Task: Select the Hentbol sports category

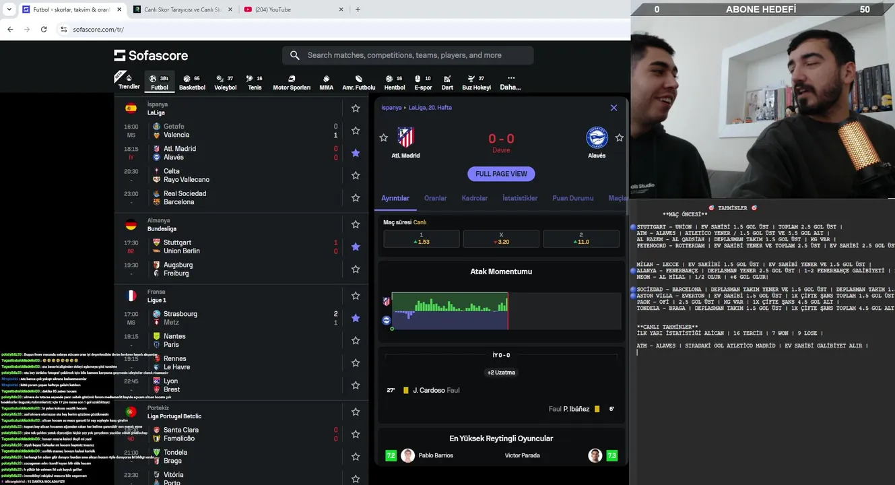Action: [395, 82]
